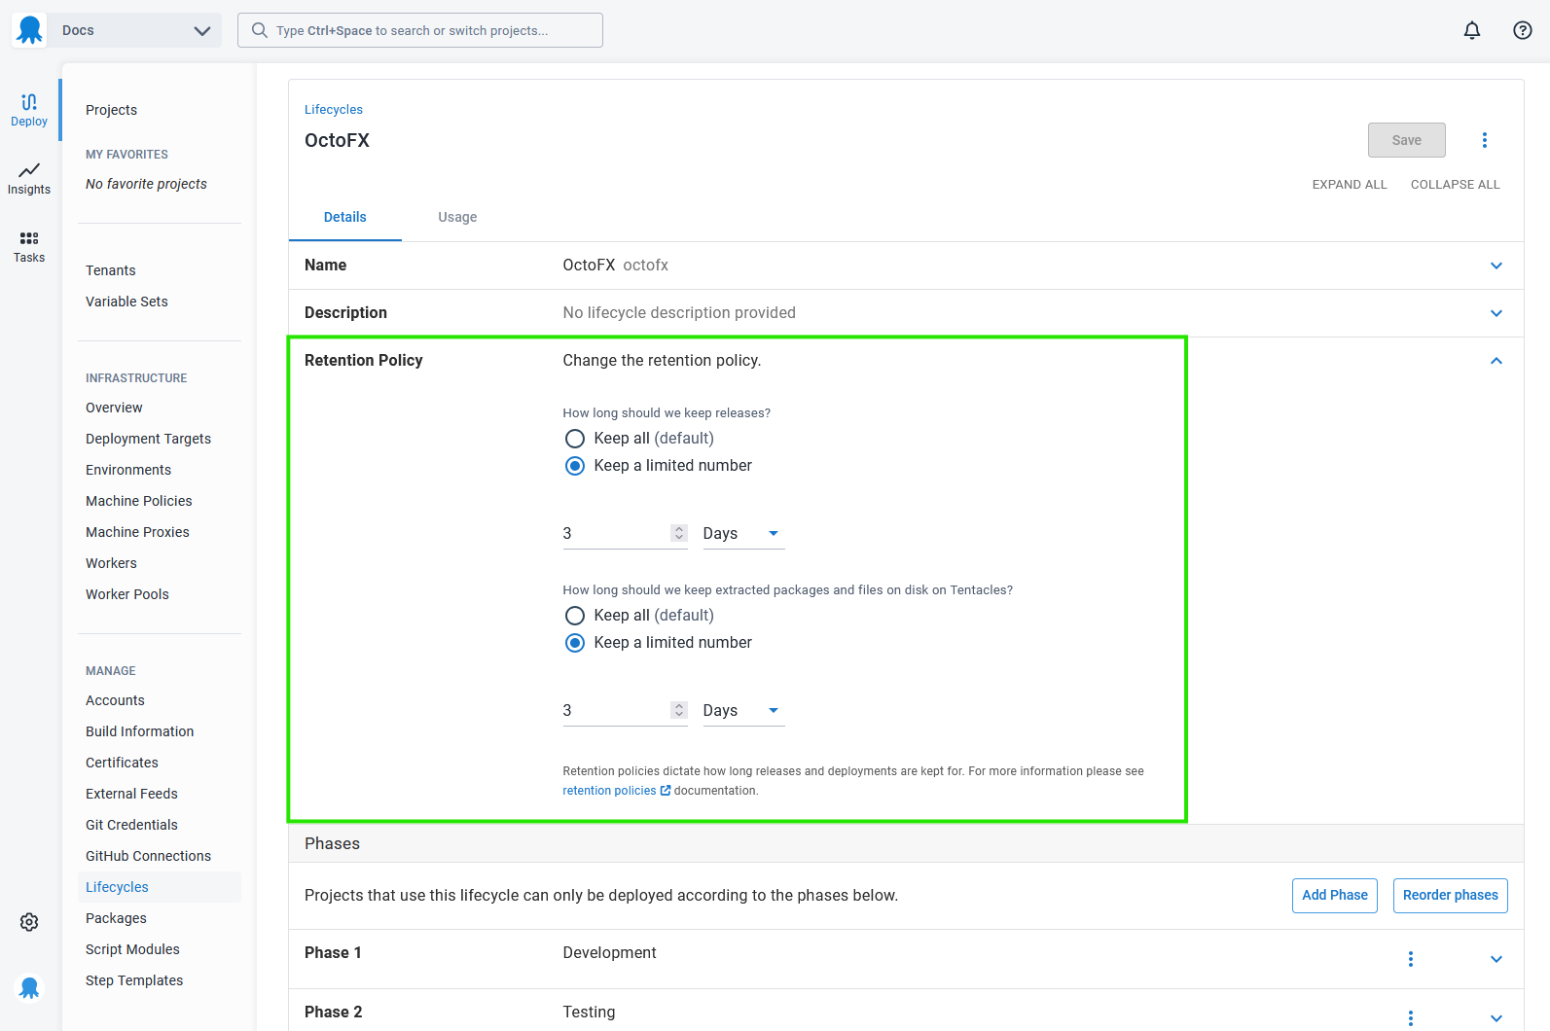Viewport: 1550px width, 1031px height.
Task: Switch to the Usage tab
Action: tap(457, 217)
